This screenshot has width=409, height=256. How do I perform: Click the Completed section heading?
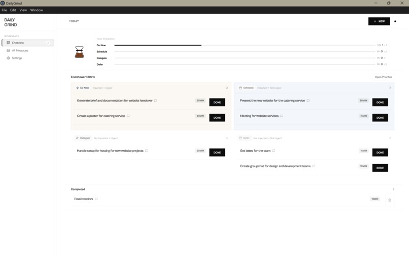(78, 189)
